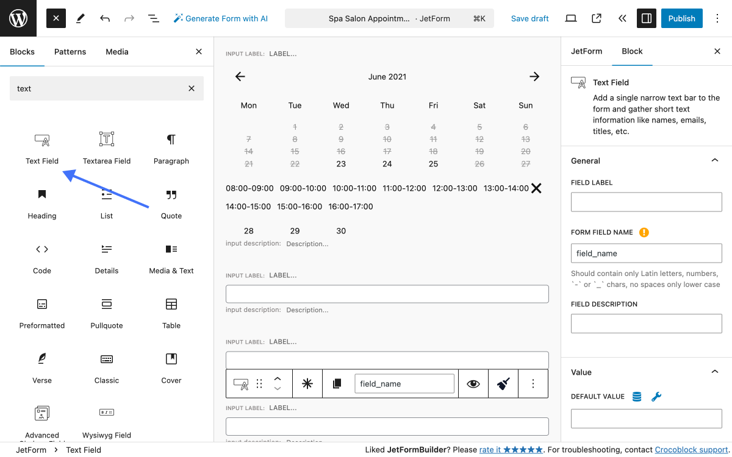Collapse toolbar double chevron icon

click(622, 18)
